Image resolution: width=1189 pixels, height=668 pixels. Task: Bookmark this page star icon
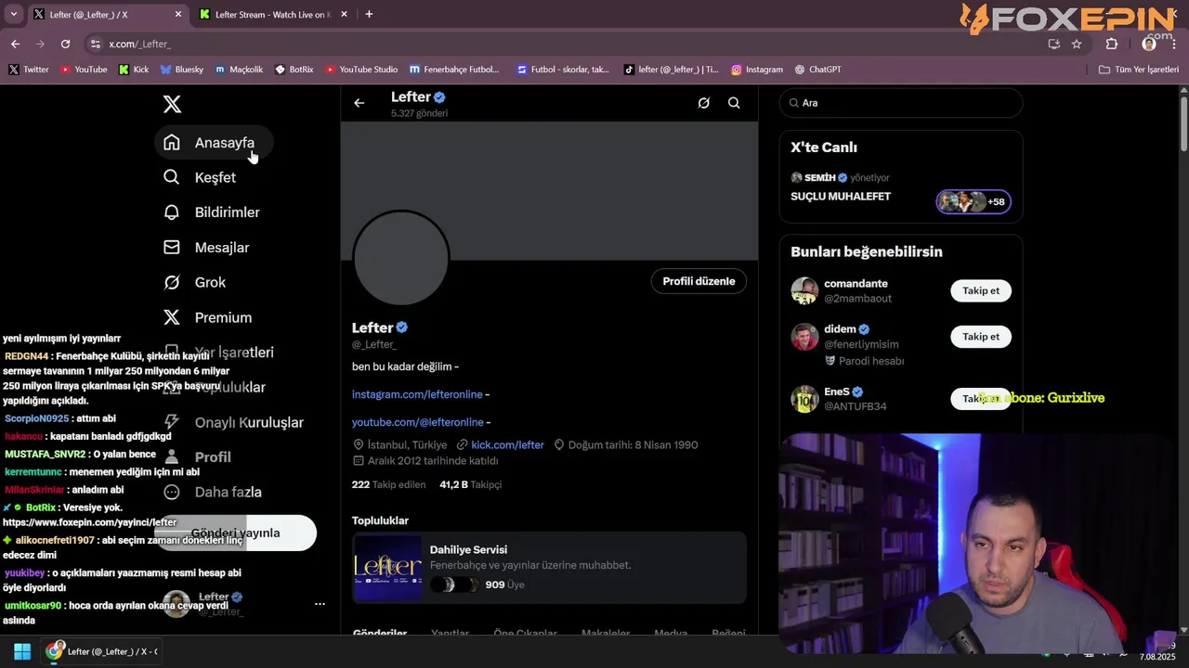coord(1077,44)
